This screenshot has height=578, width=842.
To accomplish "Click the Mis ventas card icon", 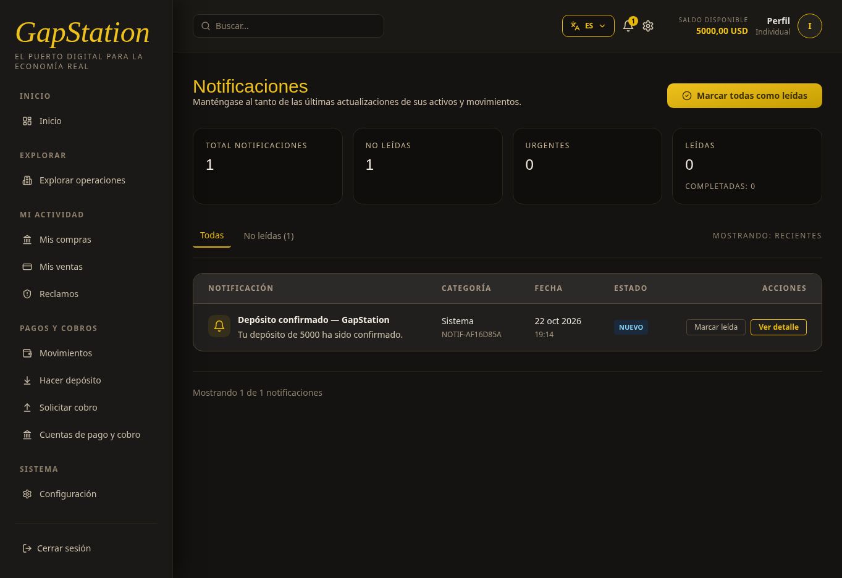I will click(x=27, y=267).
